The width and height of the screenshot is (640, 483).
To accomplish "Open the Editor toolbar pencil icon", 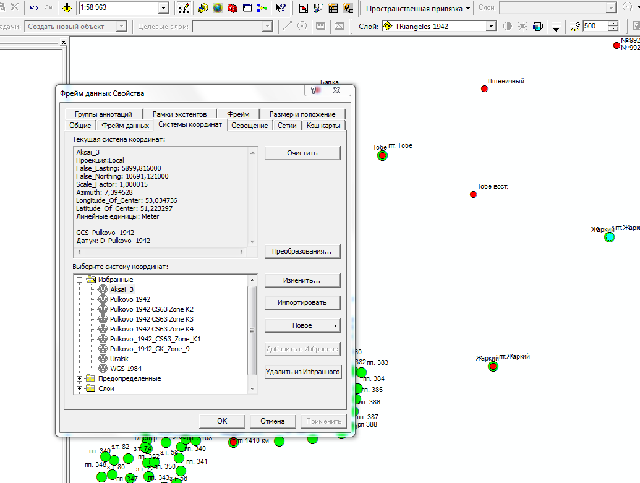I will point(184,8).
